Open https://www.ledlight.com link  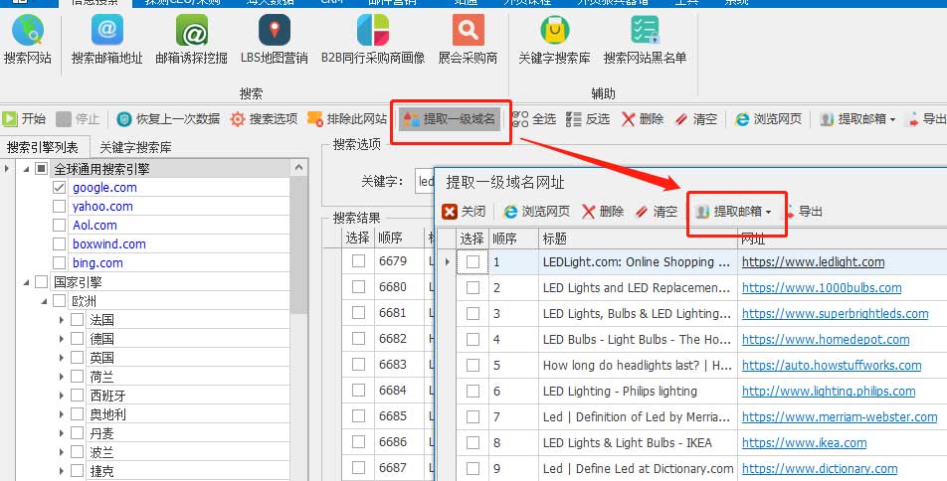(x=813, y=262)
